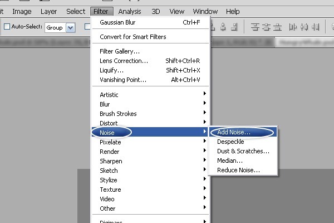The image size is (334, 223).
Task: Select Reduce Noise in the submenu
Action: [238, 170]
